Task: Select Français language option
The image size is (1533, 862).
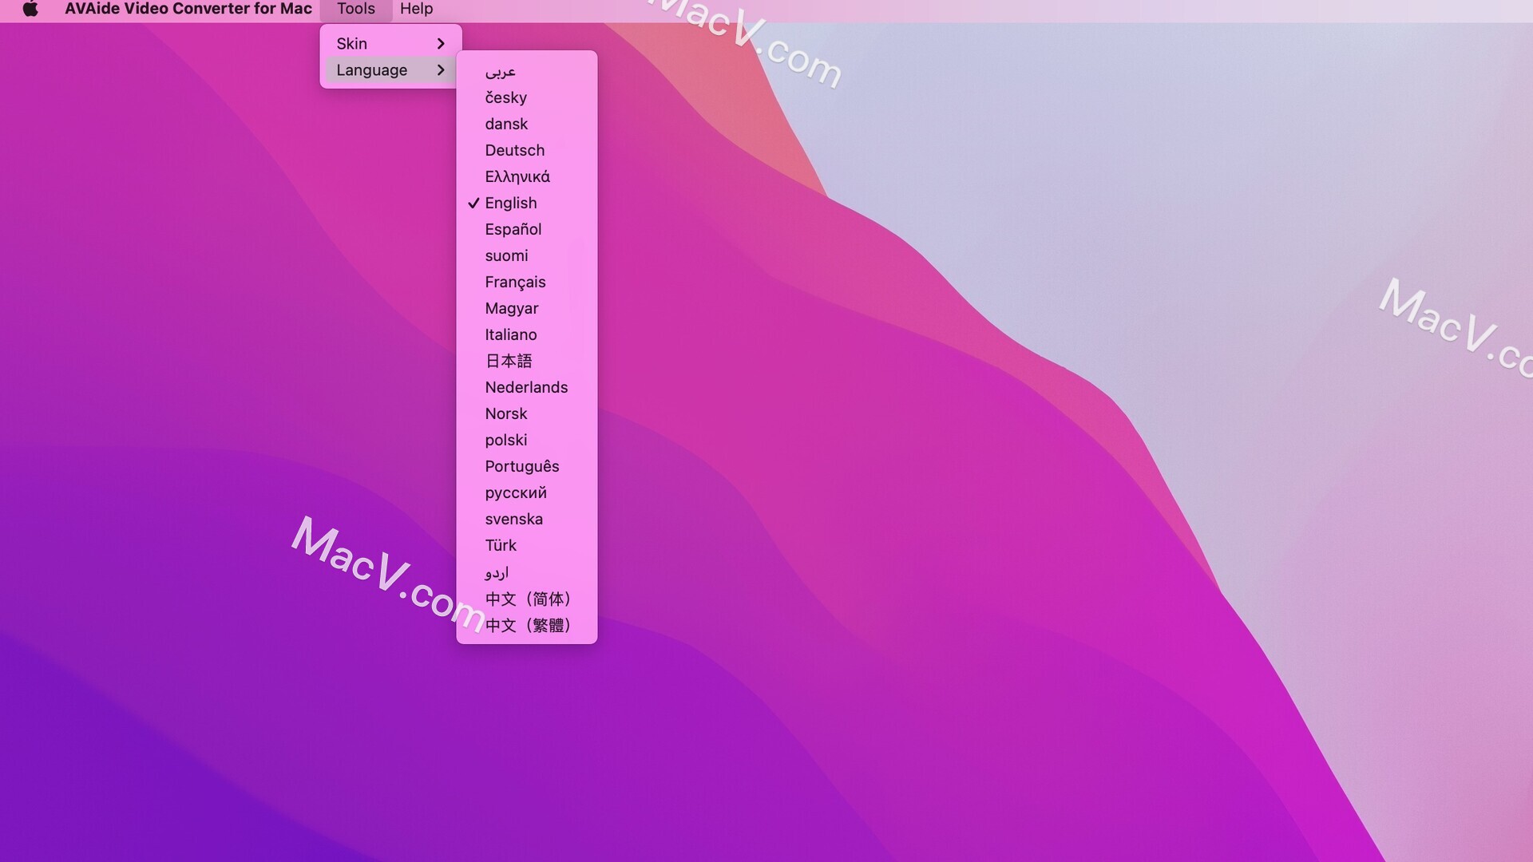Action: tap(515, 281)
